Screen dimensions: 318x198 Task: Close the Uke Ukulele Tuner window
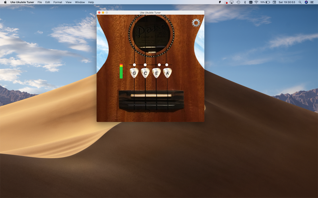tap(99, 13)
